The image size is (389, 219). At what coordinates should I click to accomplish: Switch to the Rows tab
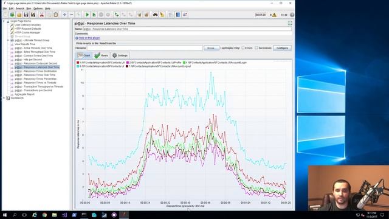click(102, 55)
